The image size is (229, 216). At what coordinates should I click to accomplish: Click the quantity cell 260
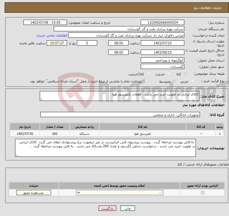(55, 134)
